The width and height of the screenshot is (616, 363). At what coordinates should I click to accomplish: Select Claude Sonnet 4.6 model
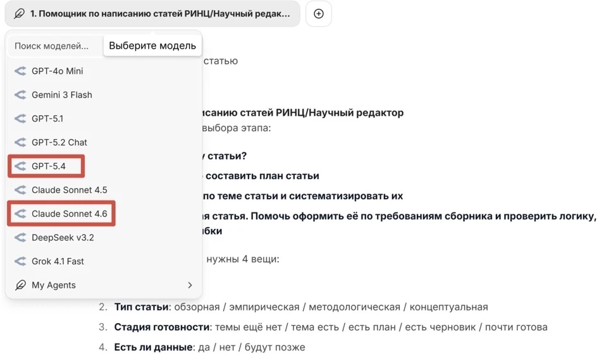click(104, 214)
